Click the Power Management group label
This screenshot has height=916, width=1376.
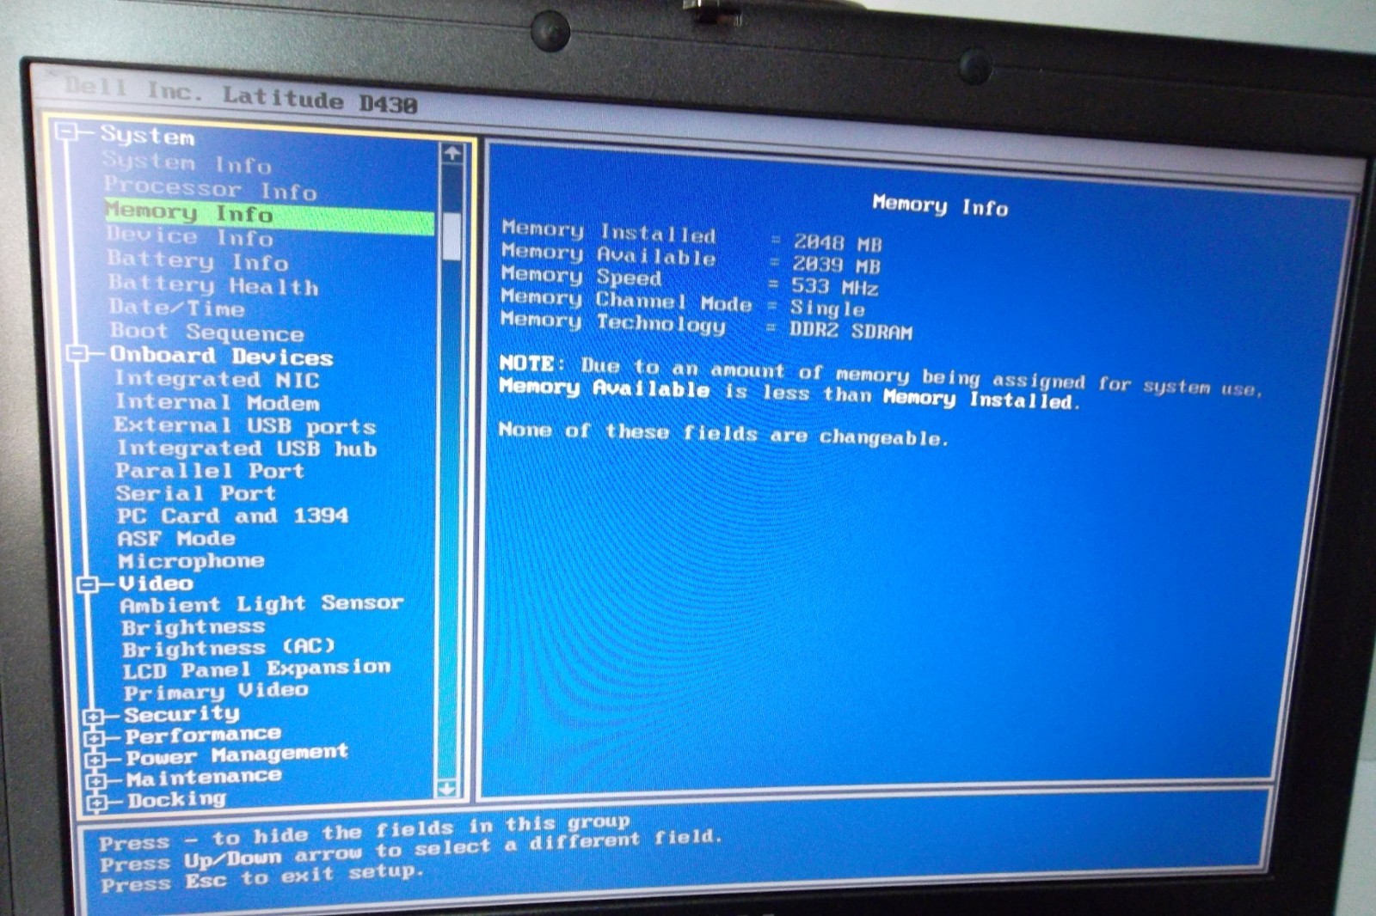(236, 754)
